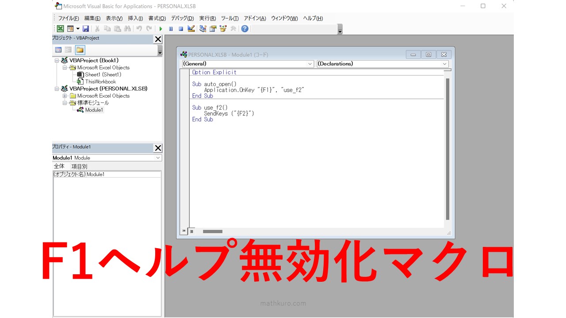Click the Cut (scissors) toolbar icon
566x318 pixels.
97,29
